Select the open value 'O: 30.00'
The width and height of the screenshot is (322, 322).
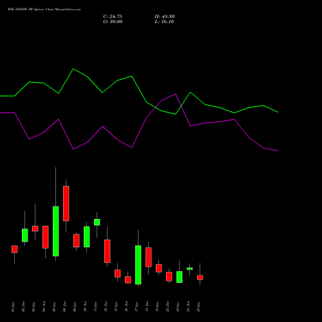[x=113, y=22]
